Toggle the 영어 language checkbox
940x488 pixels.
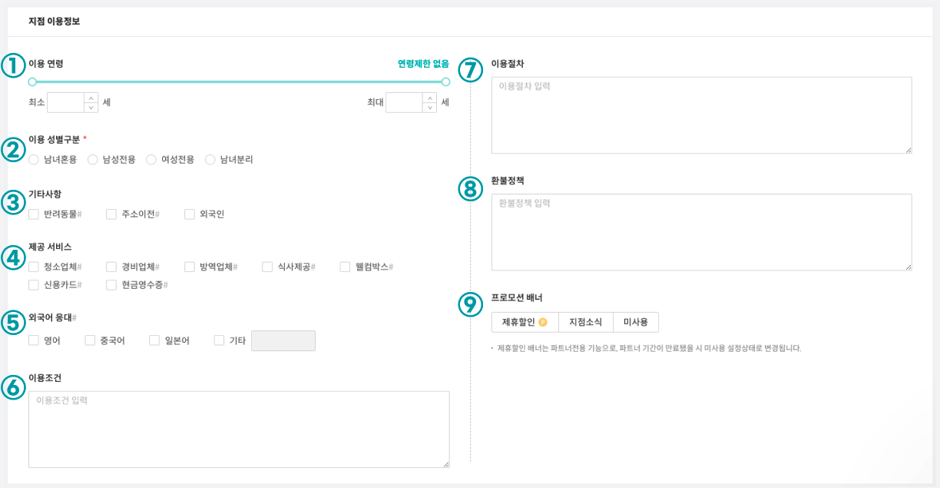click(x=34, y=340)
